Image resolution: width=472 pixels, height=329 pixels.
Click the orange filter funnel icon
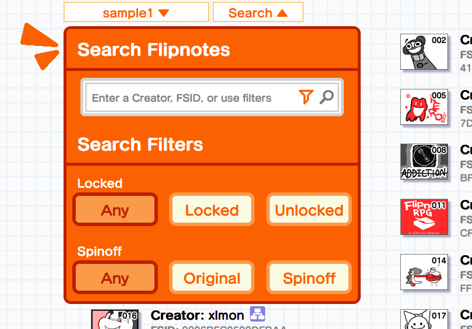(x=306, y=96)
